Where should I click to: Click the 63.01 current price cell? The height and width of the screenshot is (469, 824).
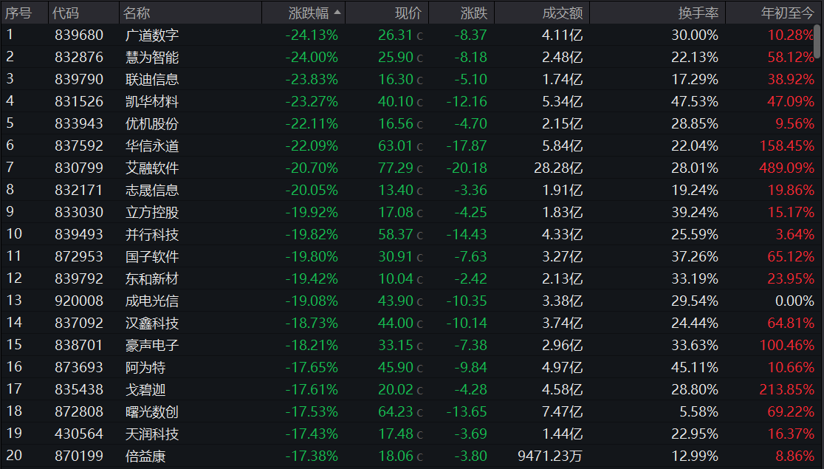coord(395,146)
